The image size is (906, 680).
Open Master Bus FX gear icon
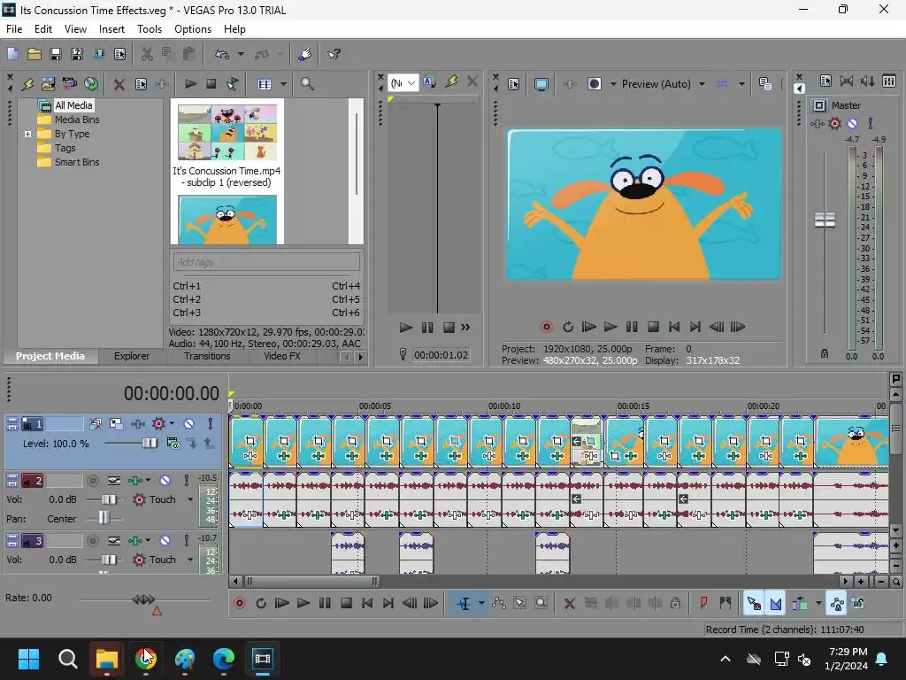pyautogui.click(x=835, y=123)
